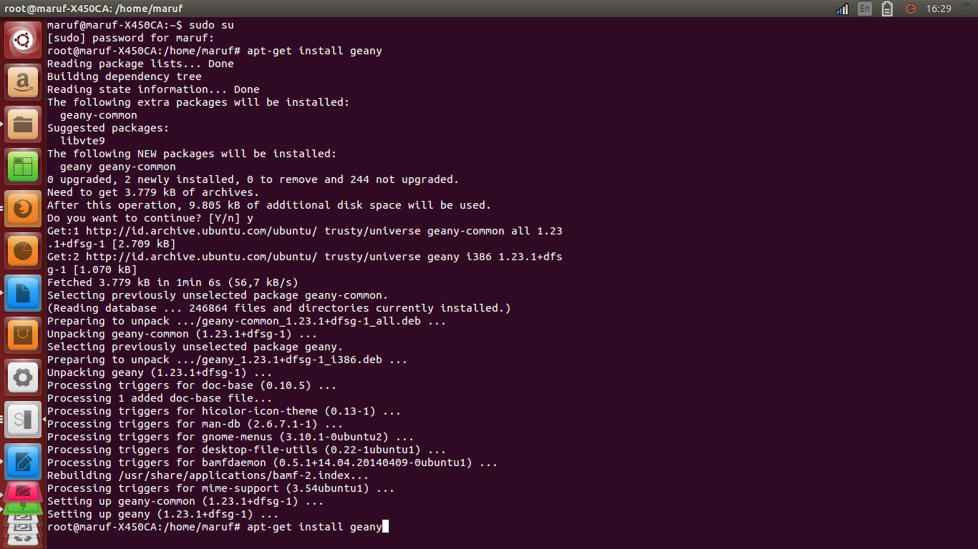Image resolution: width=978 pixels, height=549 pixels.
Task: Select the active Terminal launcher icon
Action: (23, 420)
